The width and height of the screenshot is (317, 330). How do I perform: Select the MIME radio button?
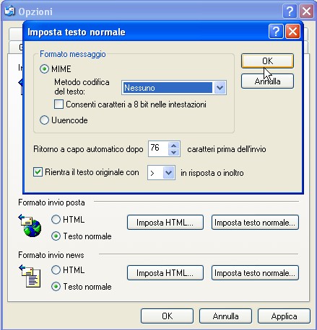[x=44, y=69]
